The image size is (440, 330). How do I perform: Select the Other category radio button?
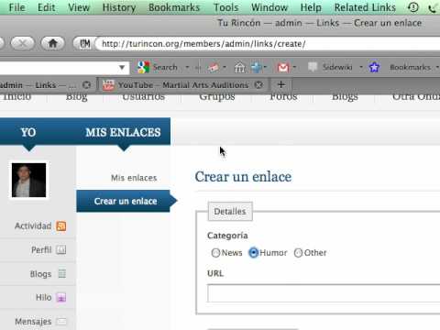[298, 253]
